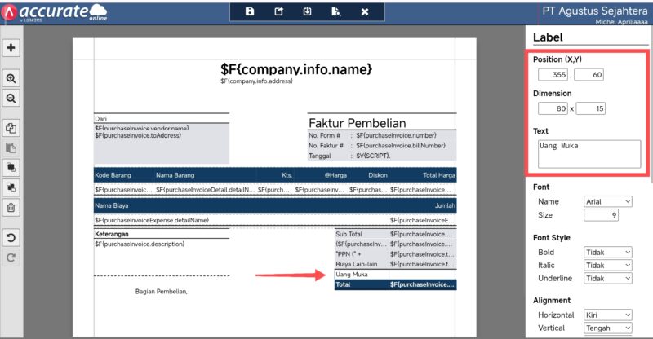
Task: Click the Copy element icon
Action: [x=11, y=128]
